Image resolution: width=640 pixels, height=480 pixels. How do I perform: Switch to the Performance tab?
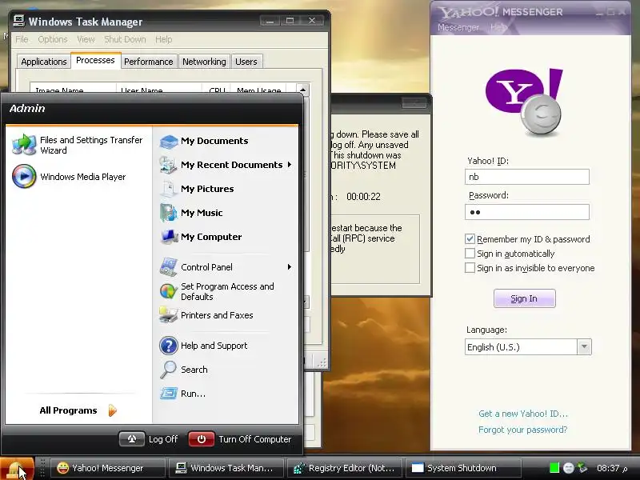tap(149, 62)
